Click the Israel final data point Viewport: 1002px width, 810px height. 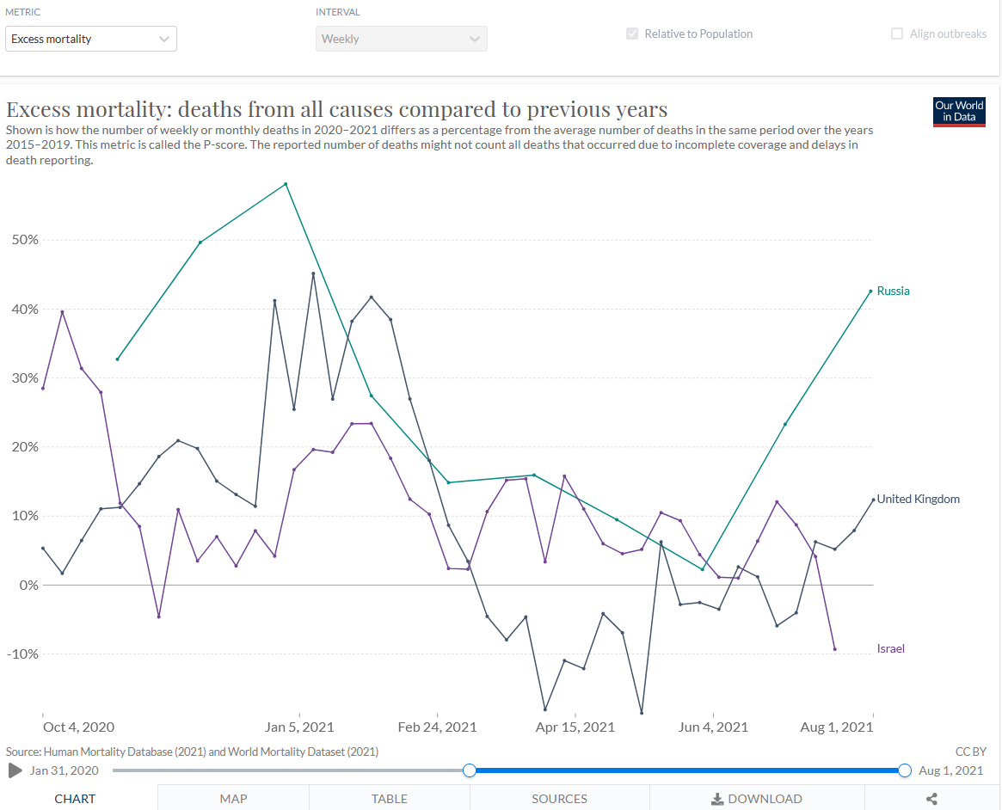pos(834,649)
